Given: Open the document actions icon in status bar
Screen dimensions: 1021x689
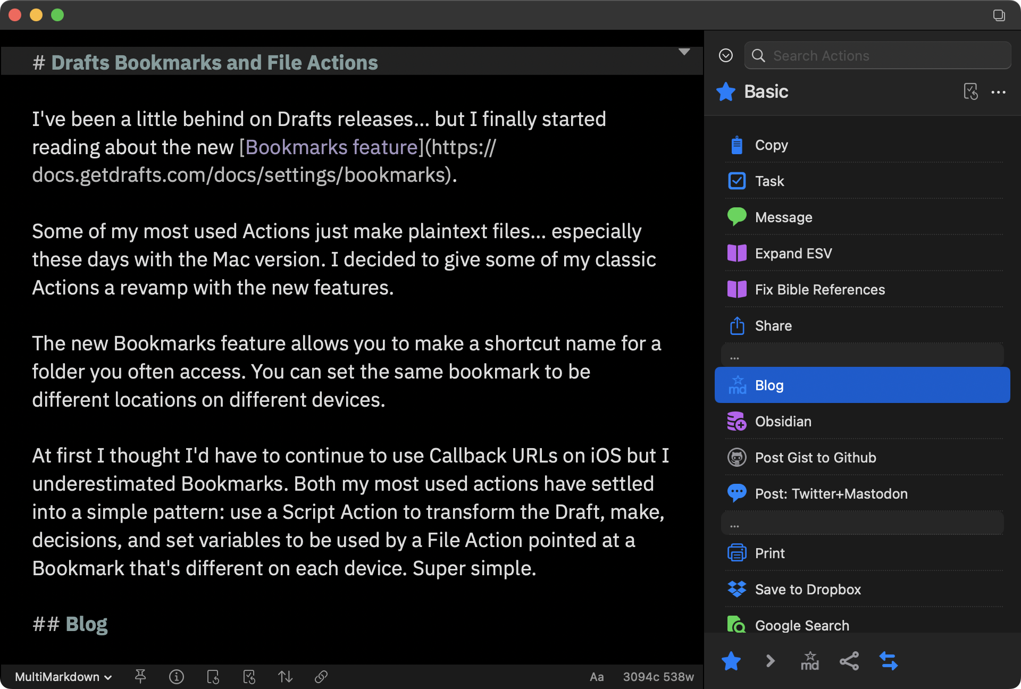Looking at the screenshot, I should 249,677.
